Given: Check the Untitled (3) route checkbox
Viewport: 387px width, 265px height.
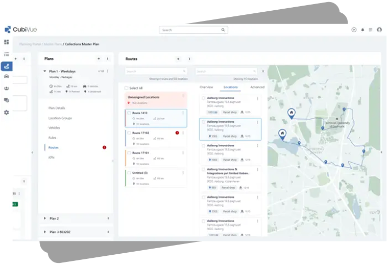Looking at the screenshot, I should click(x=129, y=172).
